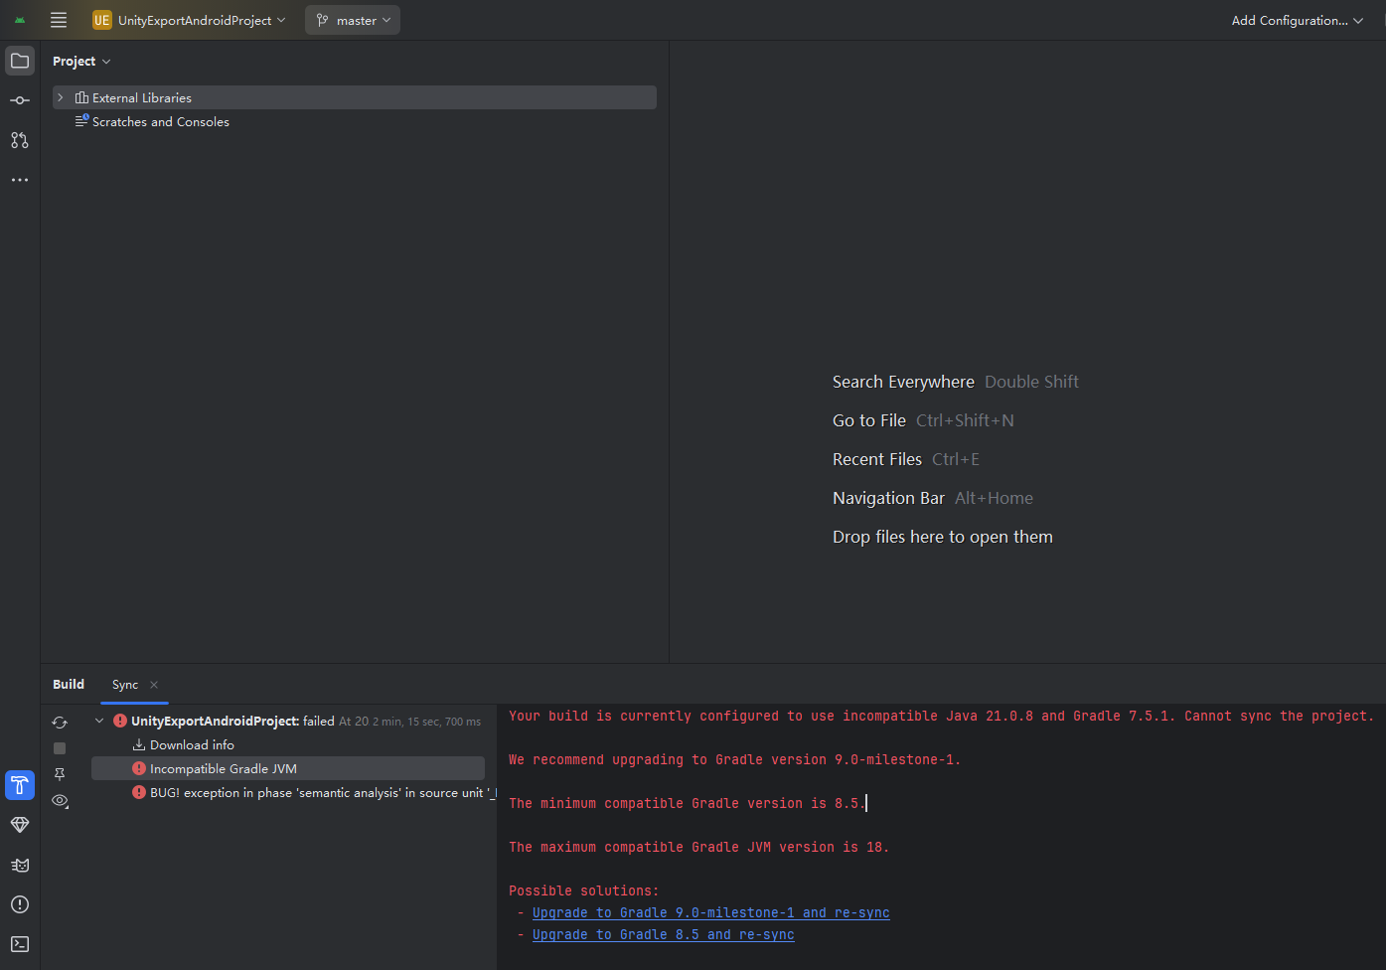Select Incompatible Gradle JVM error row
The image size is (1386, 970).
coord(288,768)
